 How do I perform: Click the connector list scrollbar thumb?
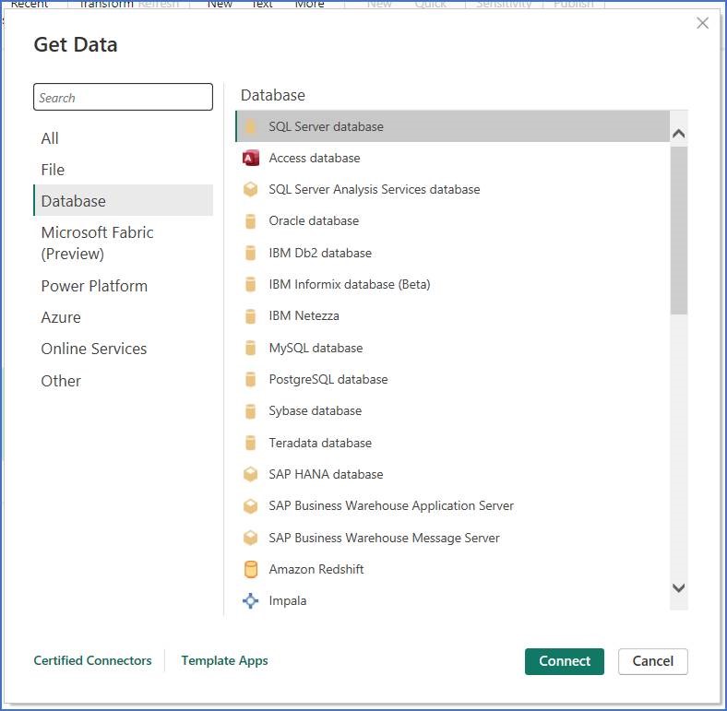(679, 231)
